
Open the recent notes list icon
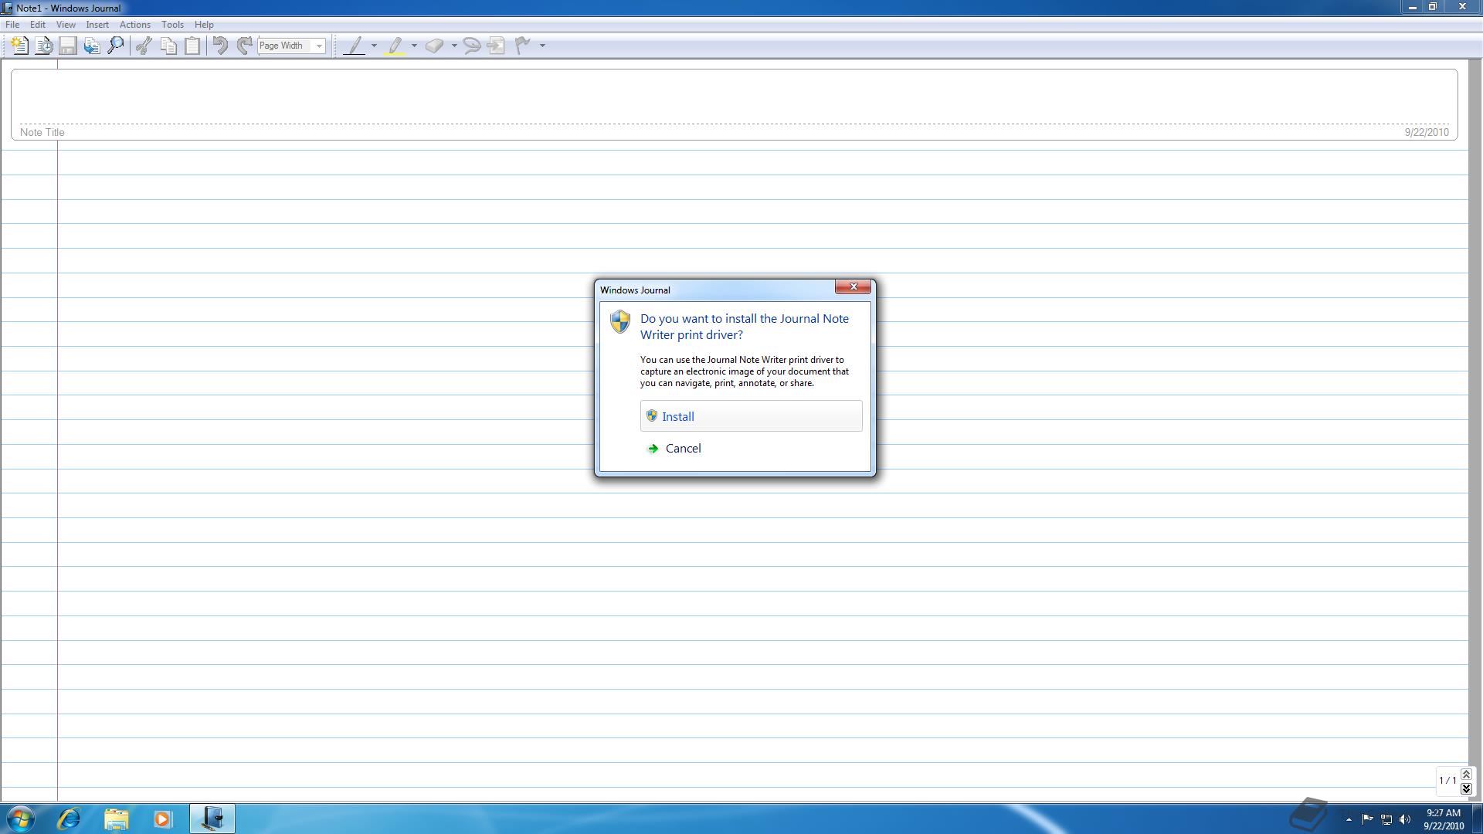coord(44,46)
